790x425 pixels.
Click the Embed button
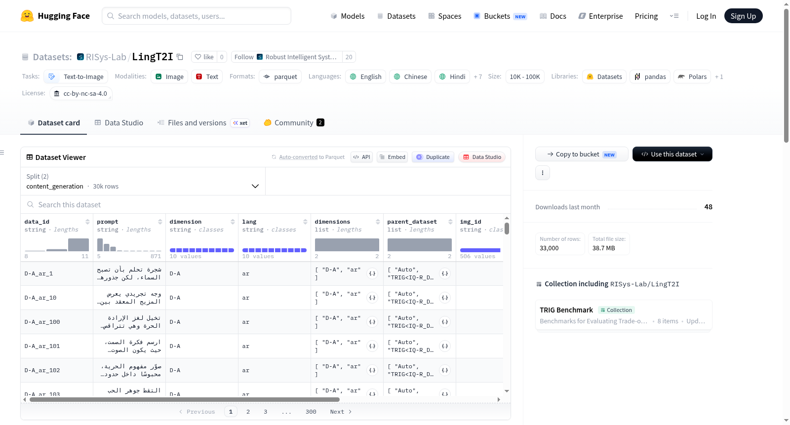392,157
